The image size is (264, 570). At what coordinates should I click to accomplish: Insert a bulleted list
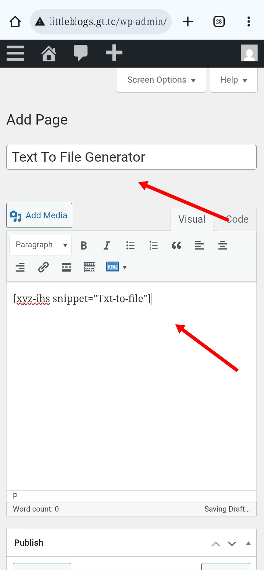pyautogui.click(x=130, y=245)
